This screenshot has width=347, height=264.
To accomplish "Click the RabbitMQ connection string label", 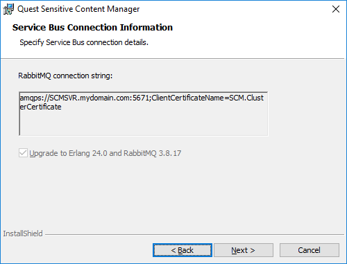I will pyautogui.click(x=65, y=76).
